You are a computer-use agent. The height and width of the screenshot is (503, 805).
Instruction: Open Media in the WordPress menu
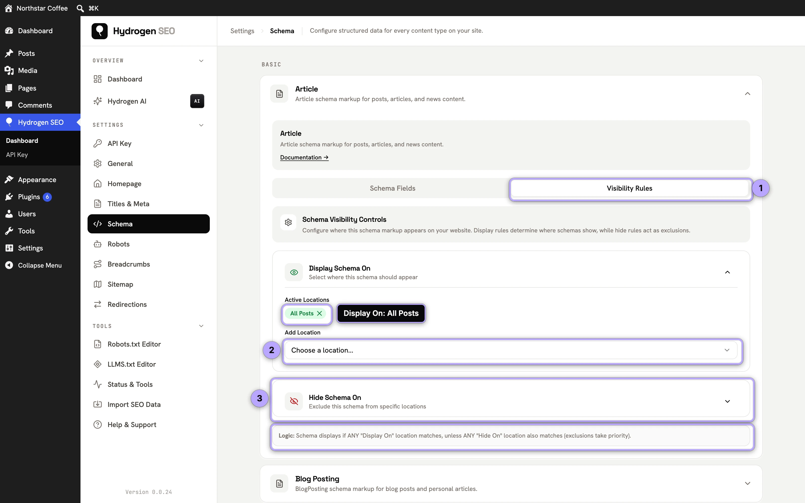[40, 70]
